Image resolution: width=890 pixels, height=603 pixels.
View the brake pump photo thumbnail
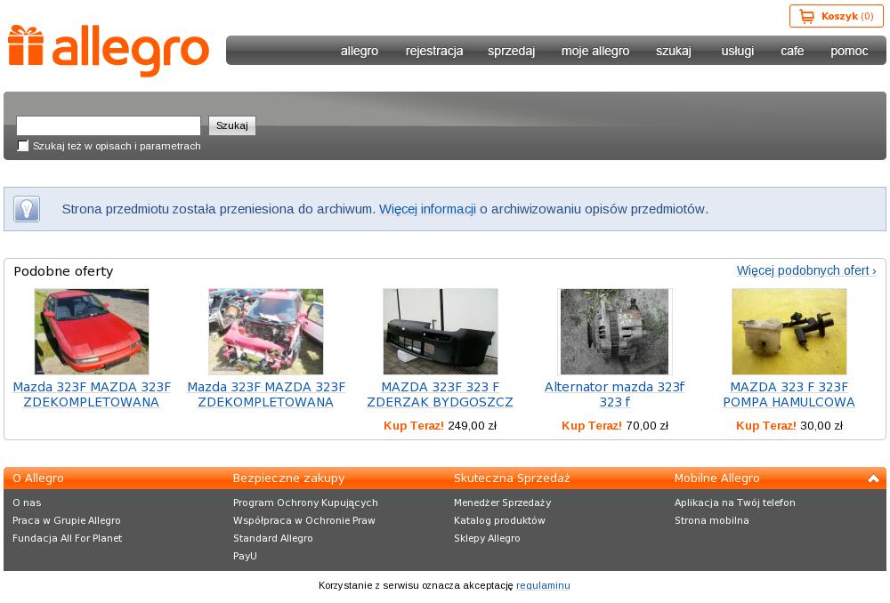pos(789,331)
